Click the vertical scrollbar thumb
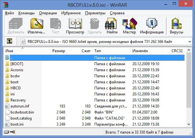 [189, 80]
